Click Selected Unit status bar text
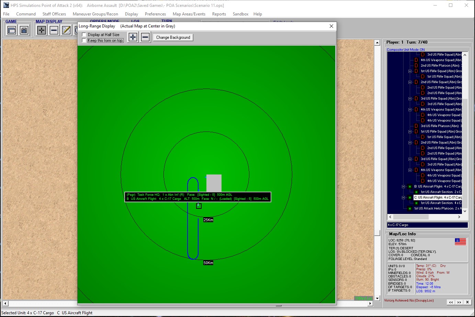The height and width of the screenshot is (317, 475). [x=47, y=313]
